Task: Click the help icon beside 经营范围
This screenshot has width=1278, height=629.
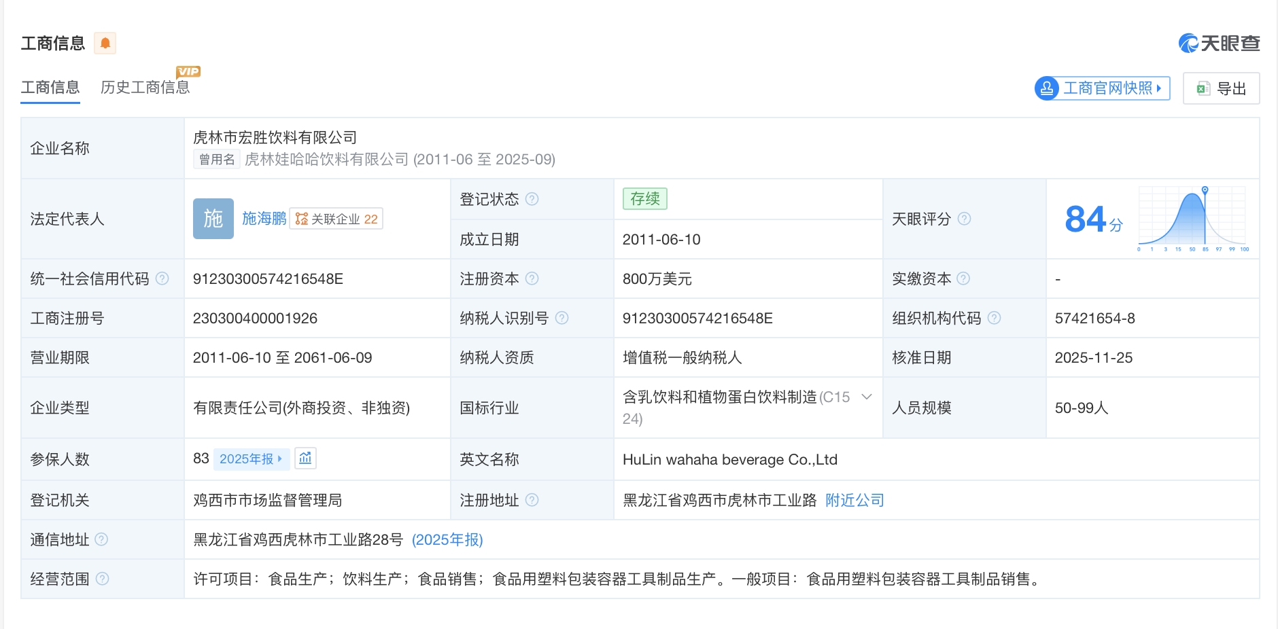Action: click(x=102, y=579)
